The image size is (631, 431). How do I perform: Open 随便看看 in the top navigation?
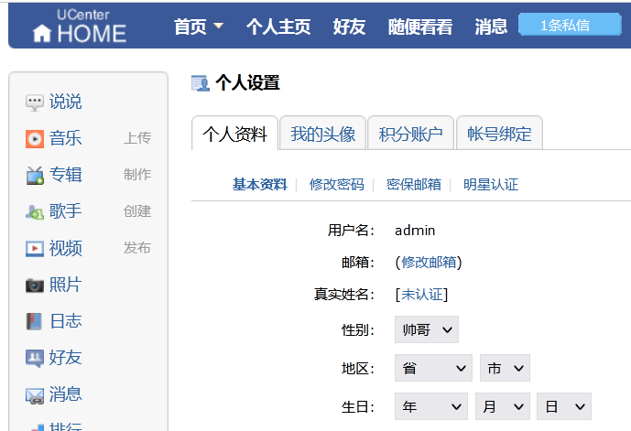coord(420,27)
